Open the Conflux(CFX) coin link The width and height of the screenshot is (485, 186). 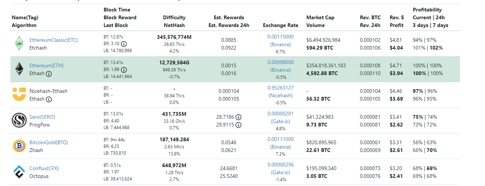click(x=44, y=168)
